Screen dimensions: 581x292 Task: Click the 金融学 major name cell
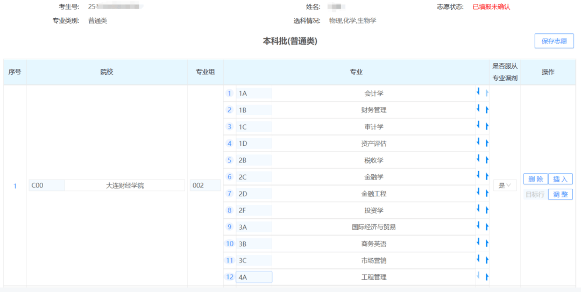[x=374, y=177]
